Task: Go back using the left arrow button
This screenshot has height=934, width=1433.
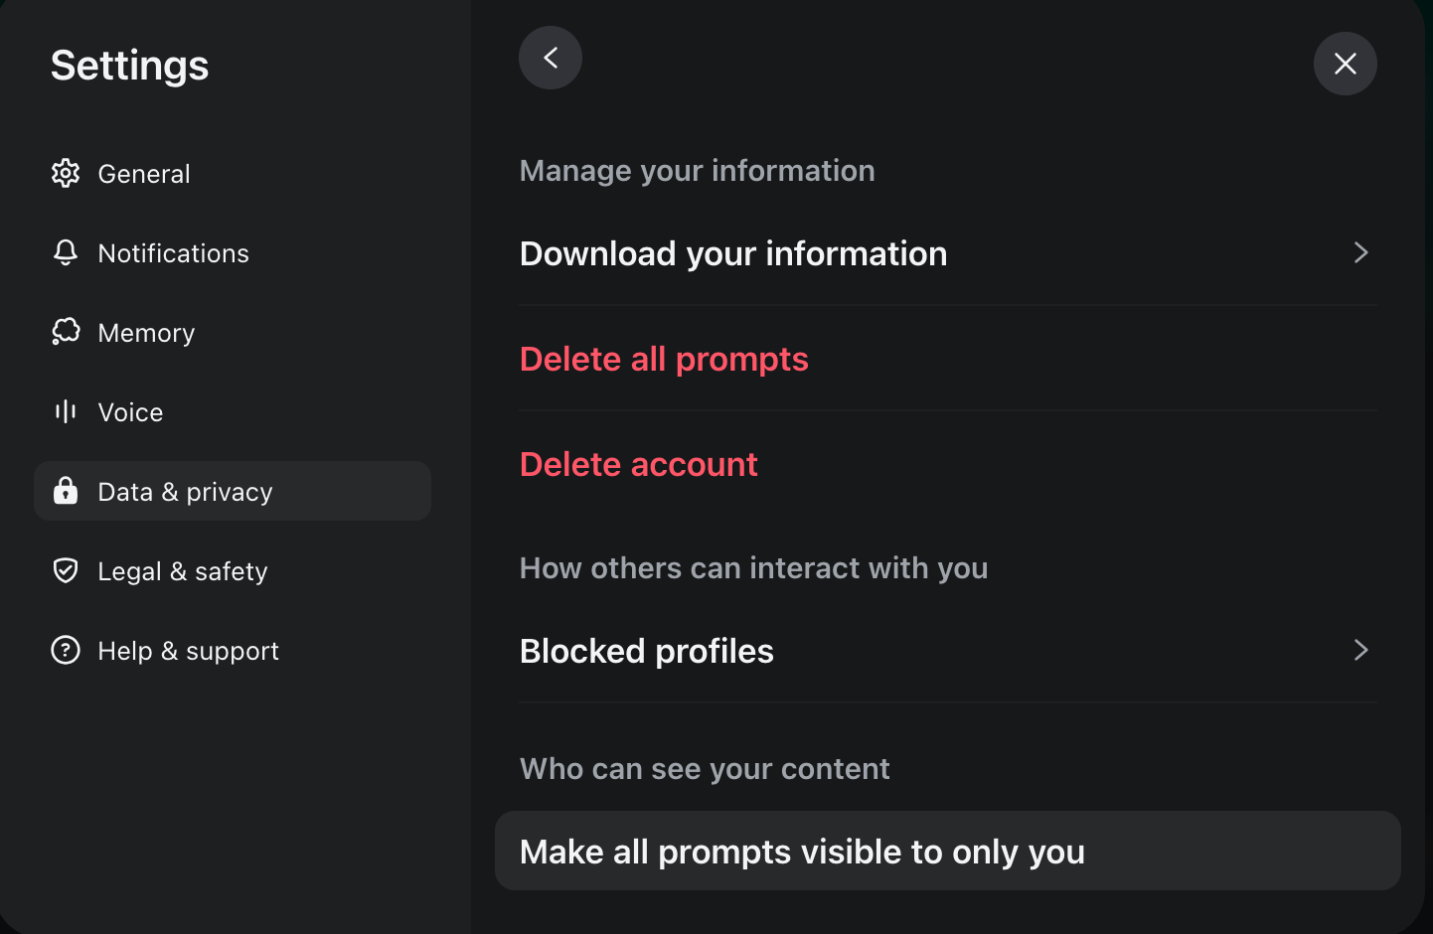Action: coord(551,58)
